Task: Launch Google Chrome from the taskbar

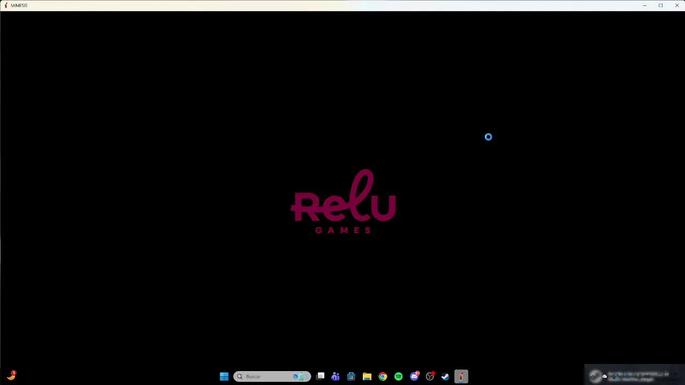Action: coord(383,376)
